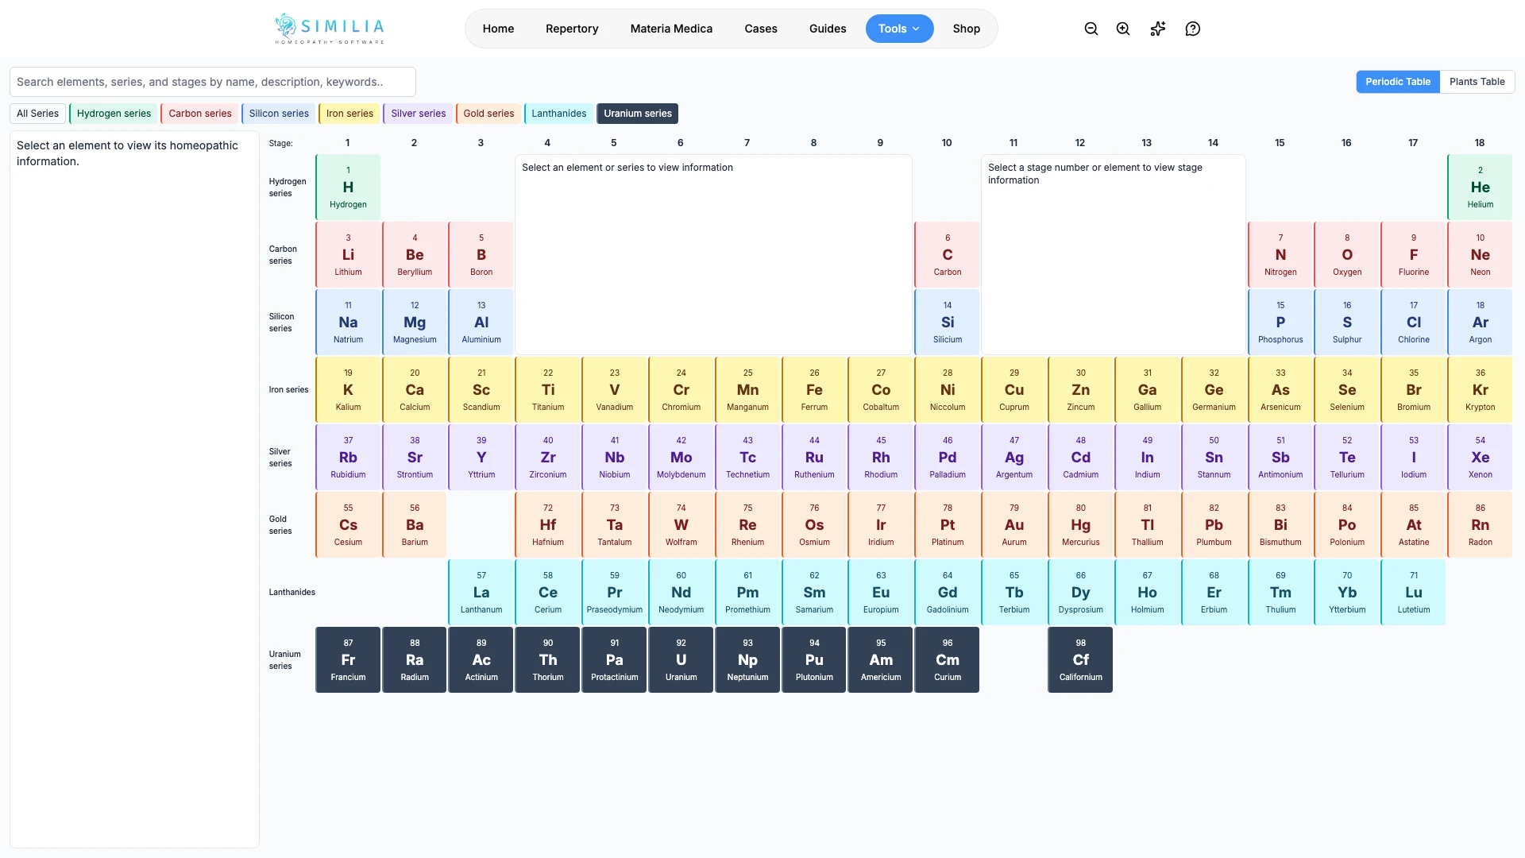Click the Similia logo

point(330,29)
